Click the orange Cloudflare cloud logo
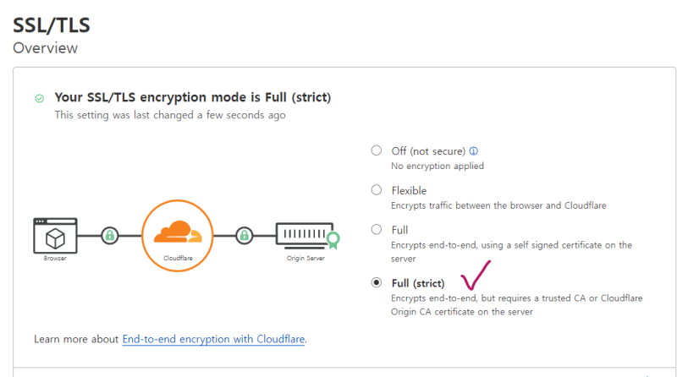Viewport: 677px width, 377px height. coord(176,231)
